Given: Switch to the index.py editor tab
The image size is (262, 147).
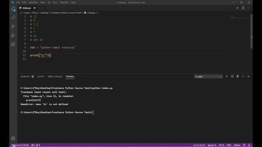Looking at the screenshot, I should (27, 8).
